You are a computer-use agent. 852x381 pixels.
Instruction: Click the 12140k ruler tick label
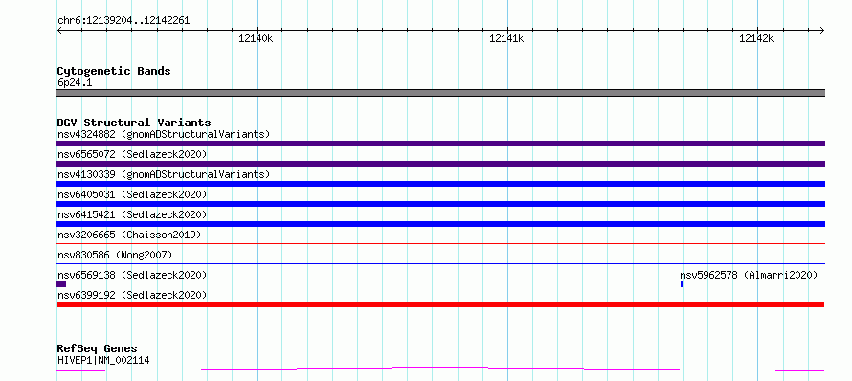coord(256,38)
